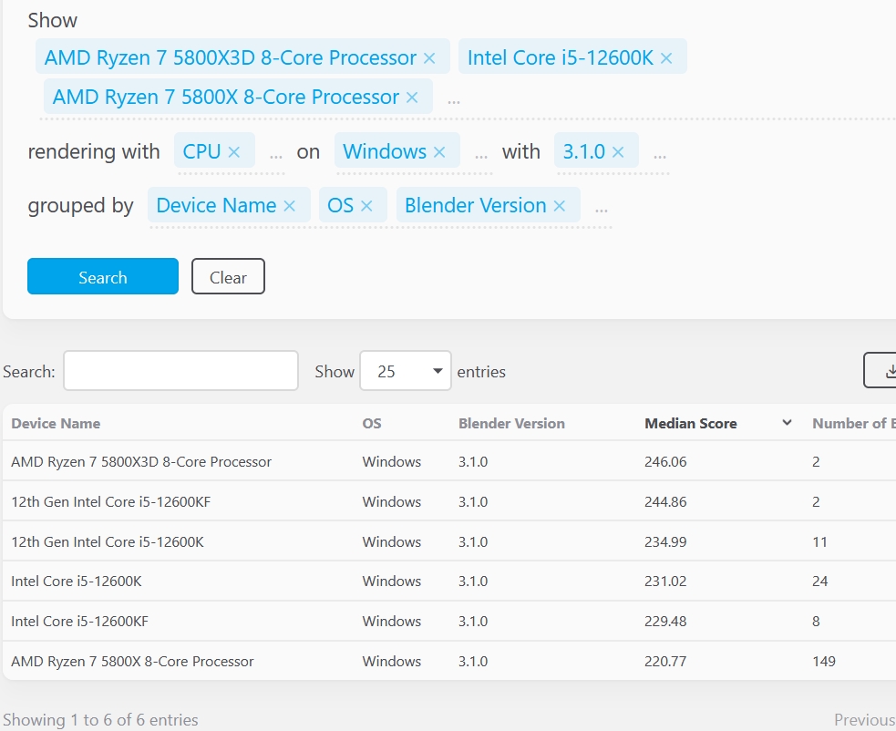This screenshot has width=896, height=731.
Task: Click benchmark count 11
Action: point(819,541)
